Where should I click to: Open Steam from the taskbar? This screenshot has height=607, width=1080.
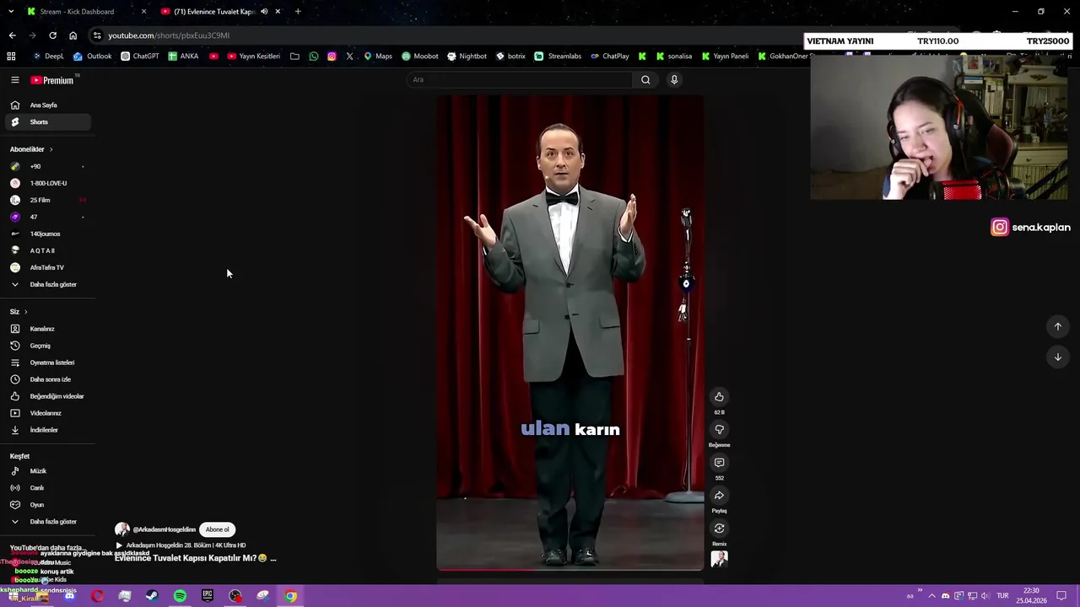[152, 596]
